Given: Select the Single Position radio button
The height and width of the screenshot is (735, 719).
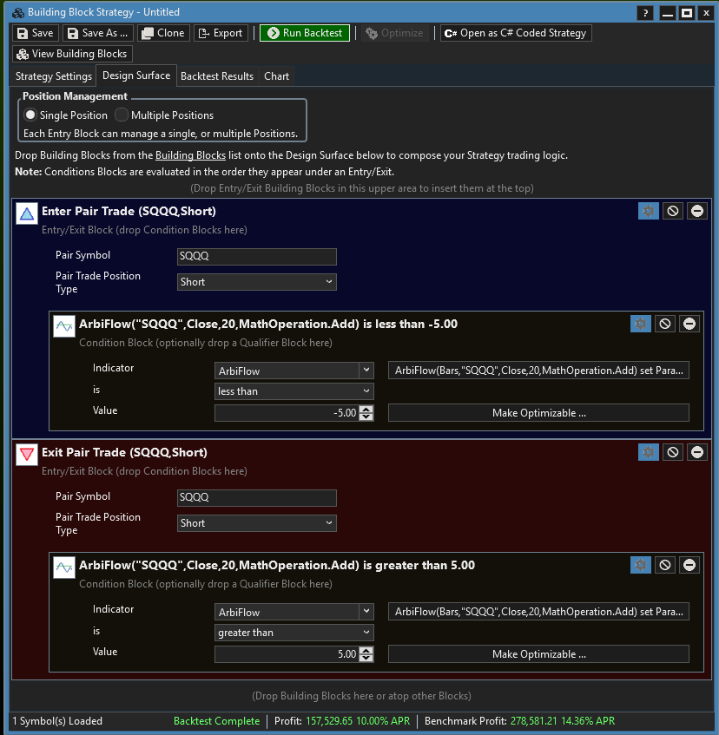Looking at the screenshot, I should pyautogui.click(x=30, y=115).
